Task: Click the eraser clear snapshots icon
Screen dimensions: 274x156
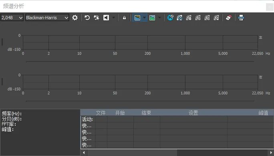Action: 229,18
